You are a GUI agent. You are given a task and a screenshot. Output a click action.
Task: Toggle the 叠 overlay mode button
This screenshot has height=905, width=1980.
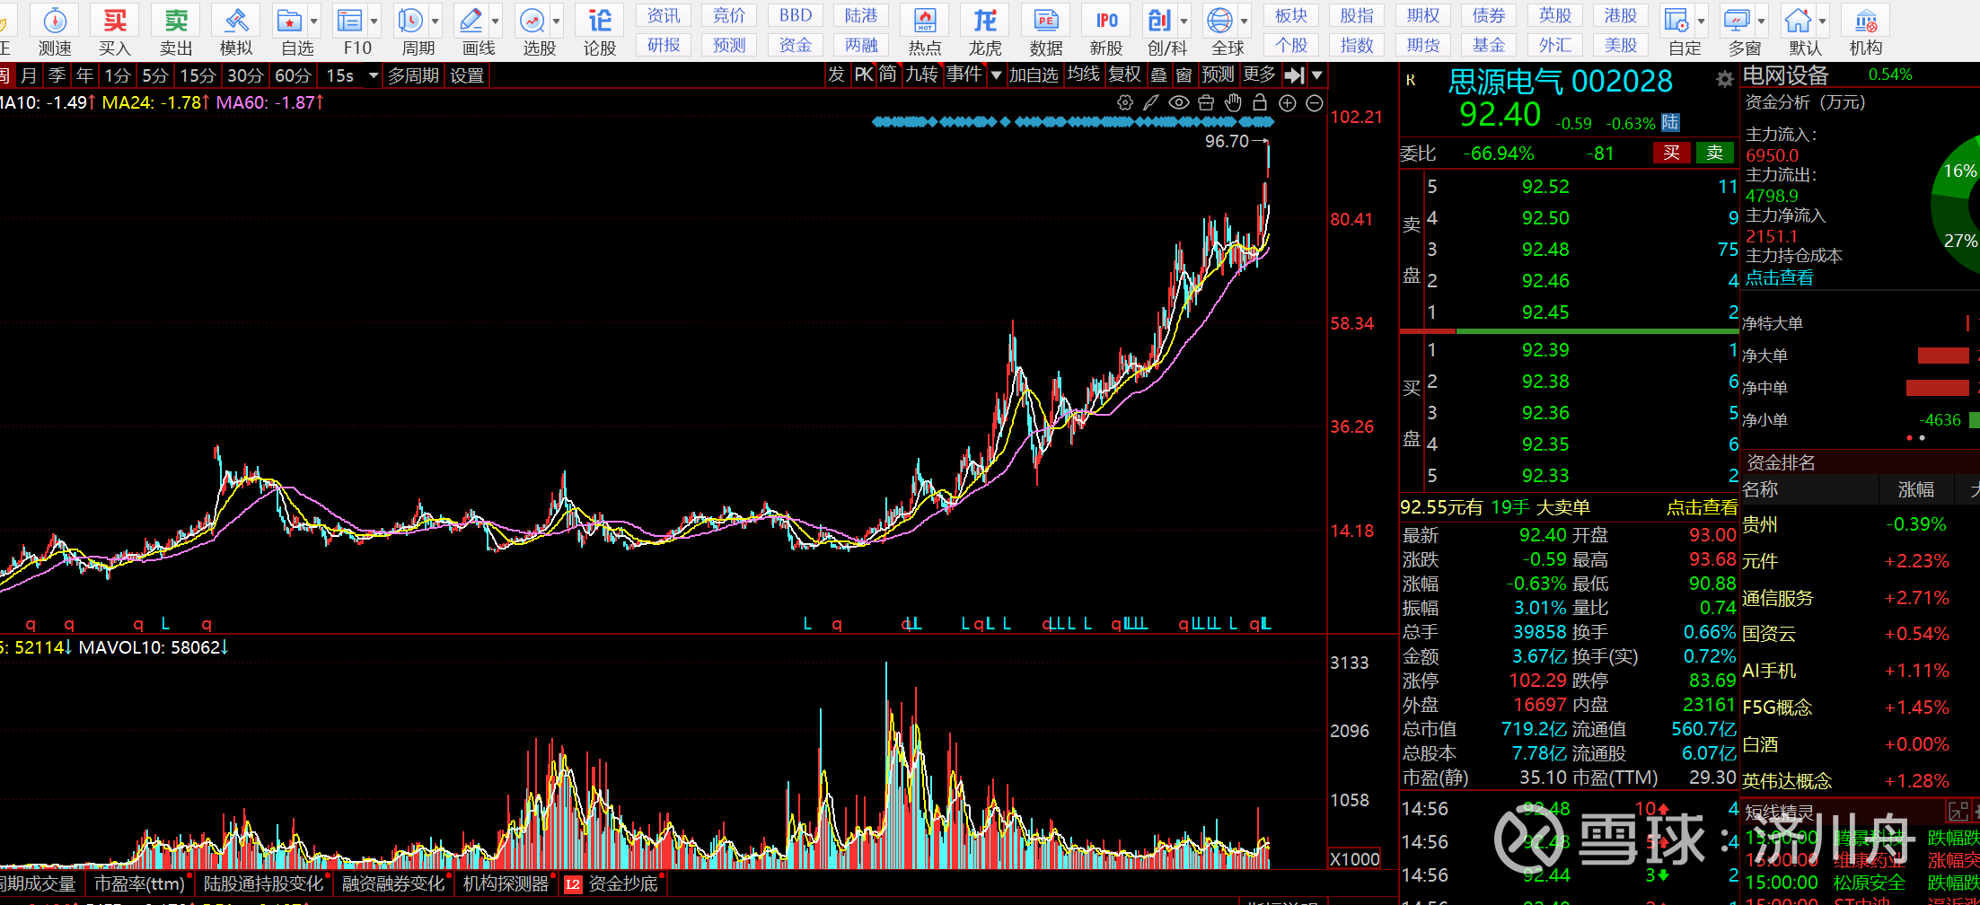coord(1159,75)
